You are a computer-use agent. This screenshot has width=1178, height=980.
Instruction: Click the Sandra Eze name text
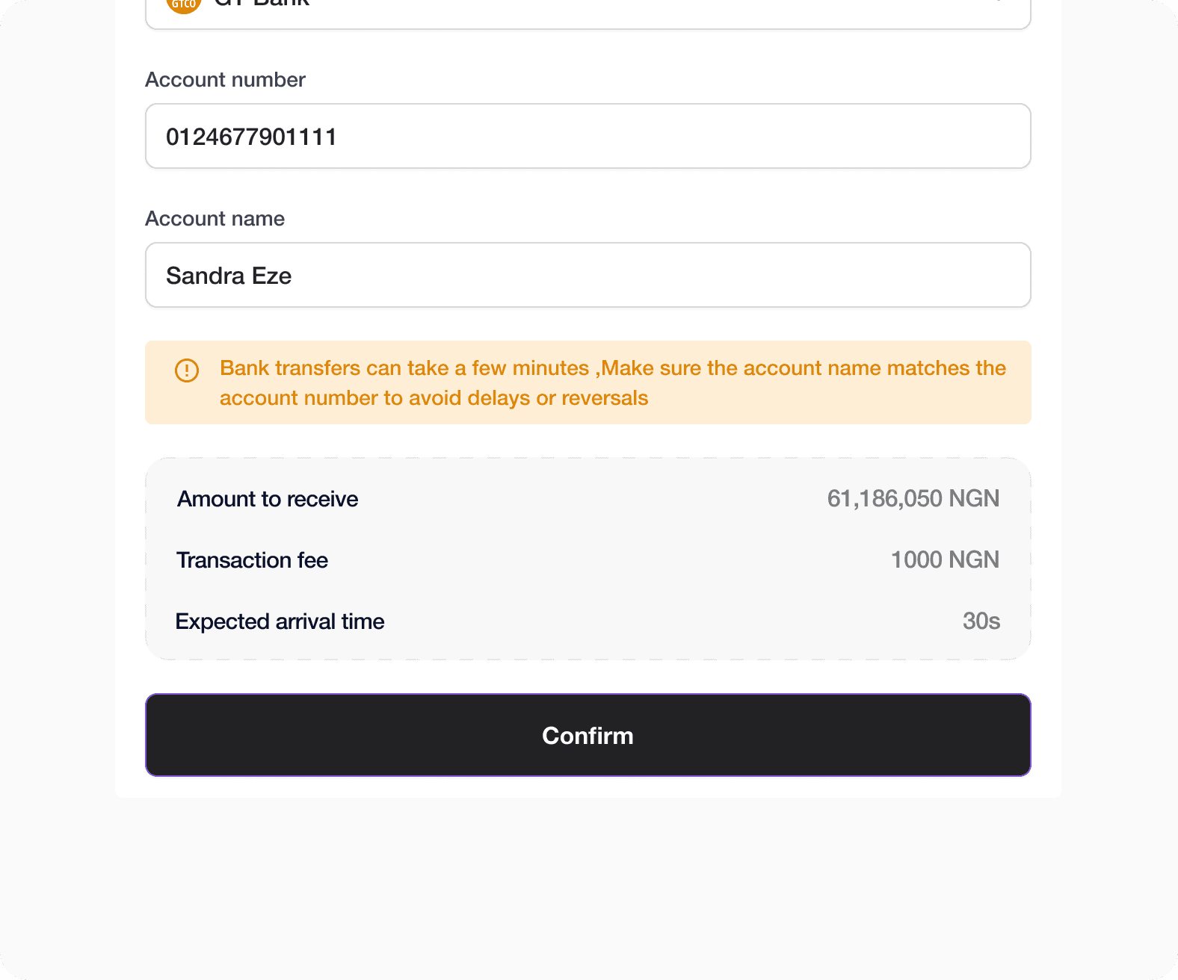coord(229,276)
